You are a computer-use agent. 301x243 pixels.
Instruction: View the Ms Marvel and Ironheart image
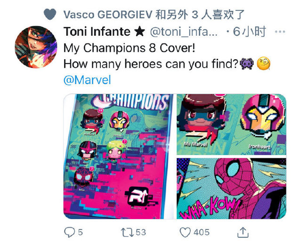tap(231, 124)
